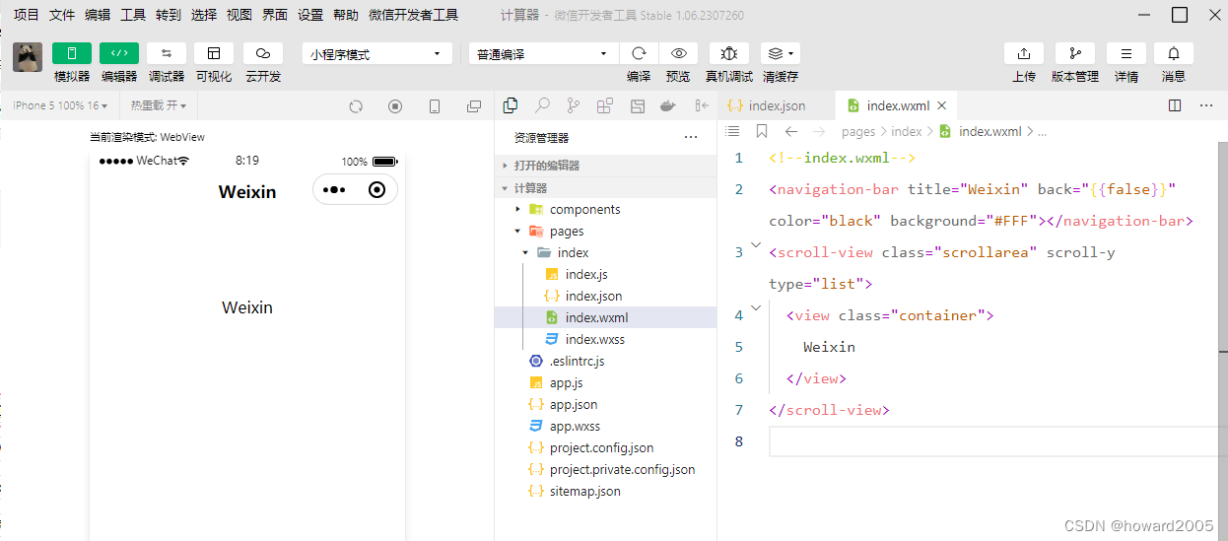Click the compile refresh icon
The image size is (1228, 541).
[639, 53]
